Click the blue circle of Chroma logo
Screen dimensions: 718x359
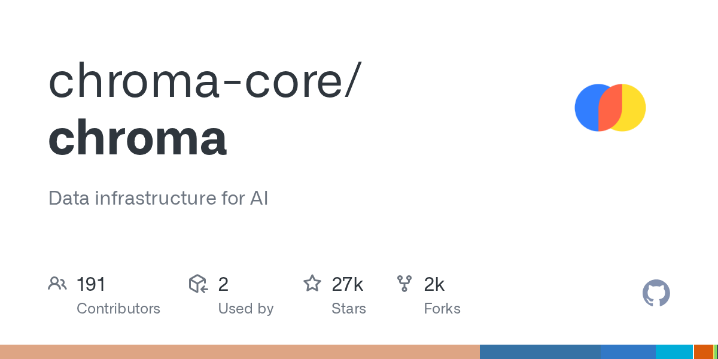pyautogui.click(x=586, y=108)
